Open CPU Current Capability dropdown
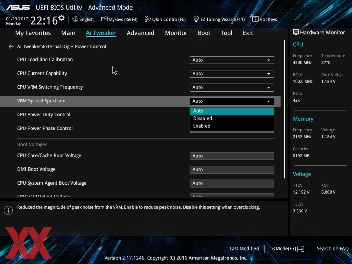 (x=232, y=74)
